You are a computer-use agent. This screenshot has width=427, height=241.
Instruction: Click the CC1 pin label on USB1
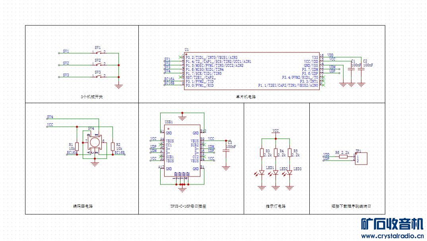point(169,145)
